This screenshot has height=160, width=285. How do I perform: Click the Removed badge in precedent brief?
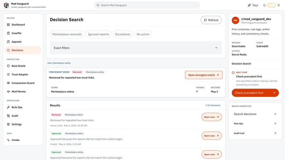pyautogui.click(x=77, y=72)
